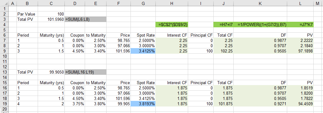This screenshot has width=323, height=113.
Task: Select the green =$C$2*($D$9/2) formula cell
Action: (172, 25)
